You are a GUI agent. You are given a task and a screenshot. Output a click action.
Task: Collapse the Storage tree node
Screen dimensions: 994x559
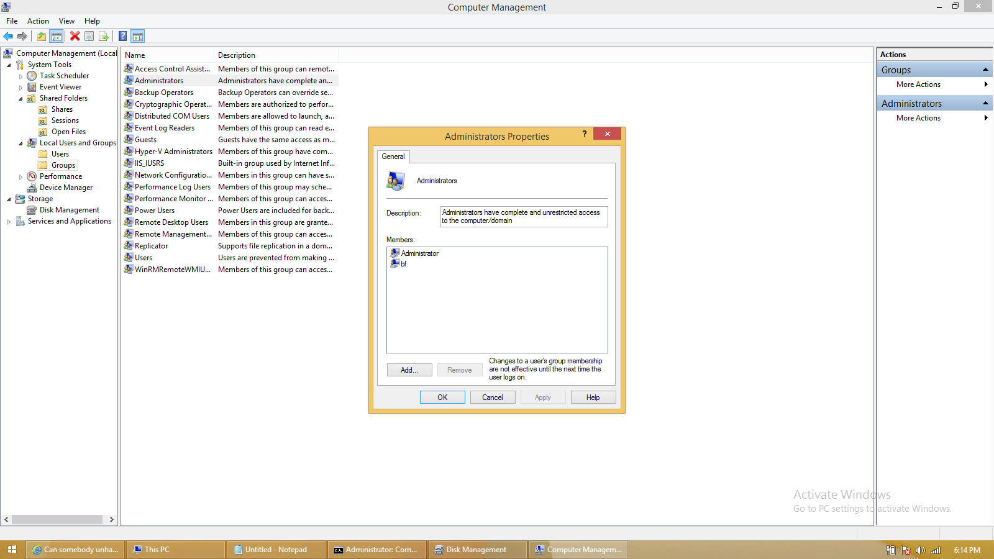9,199
